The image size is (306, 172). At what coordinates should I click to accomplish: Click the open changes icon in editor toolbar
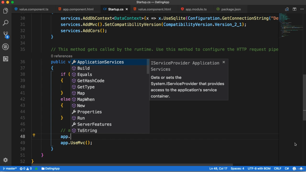[287, 9]
